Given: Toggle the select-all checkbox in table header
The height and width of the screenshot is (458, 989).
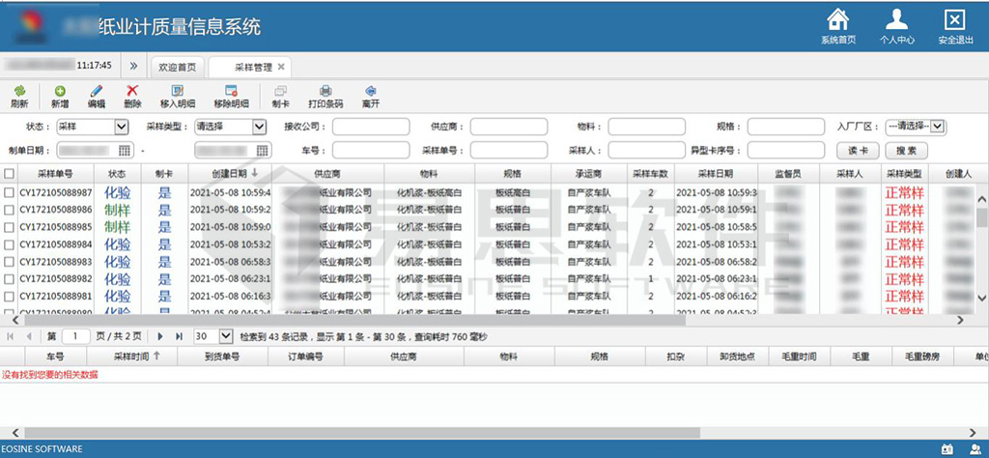Looking at the screenshot, I should [x=10, y=174].
